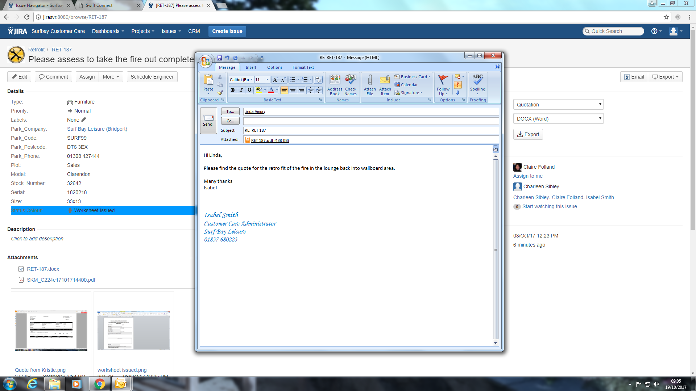Open the Signature dropdown
The image size is (696, 391).
tap(409, 93)
